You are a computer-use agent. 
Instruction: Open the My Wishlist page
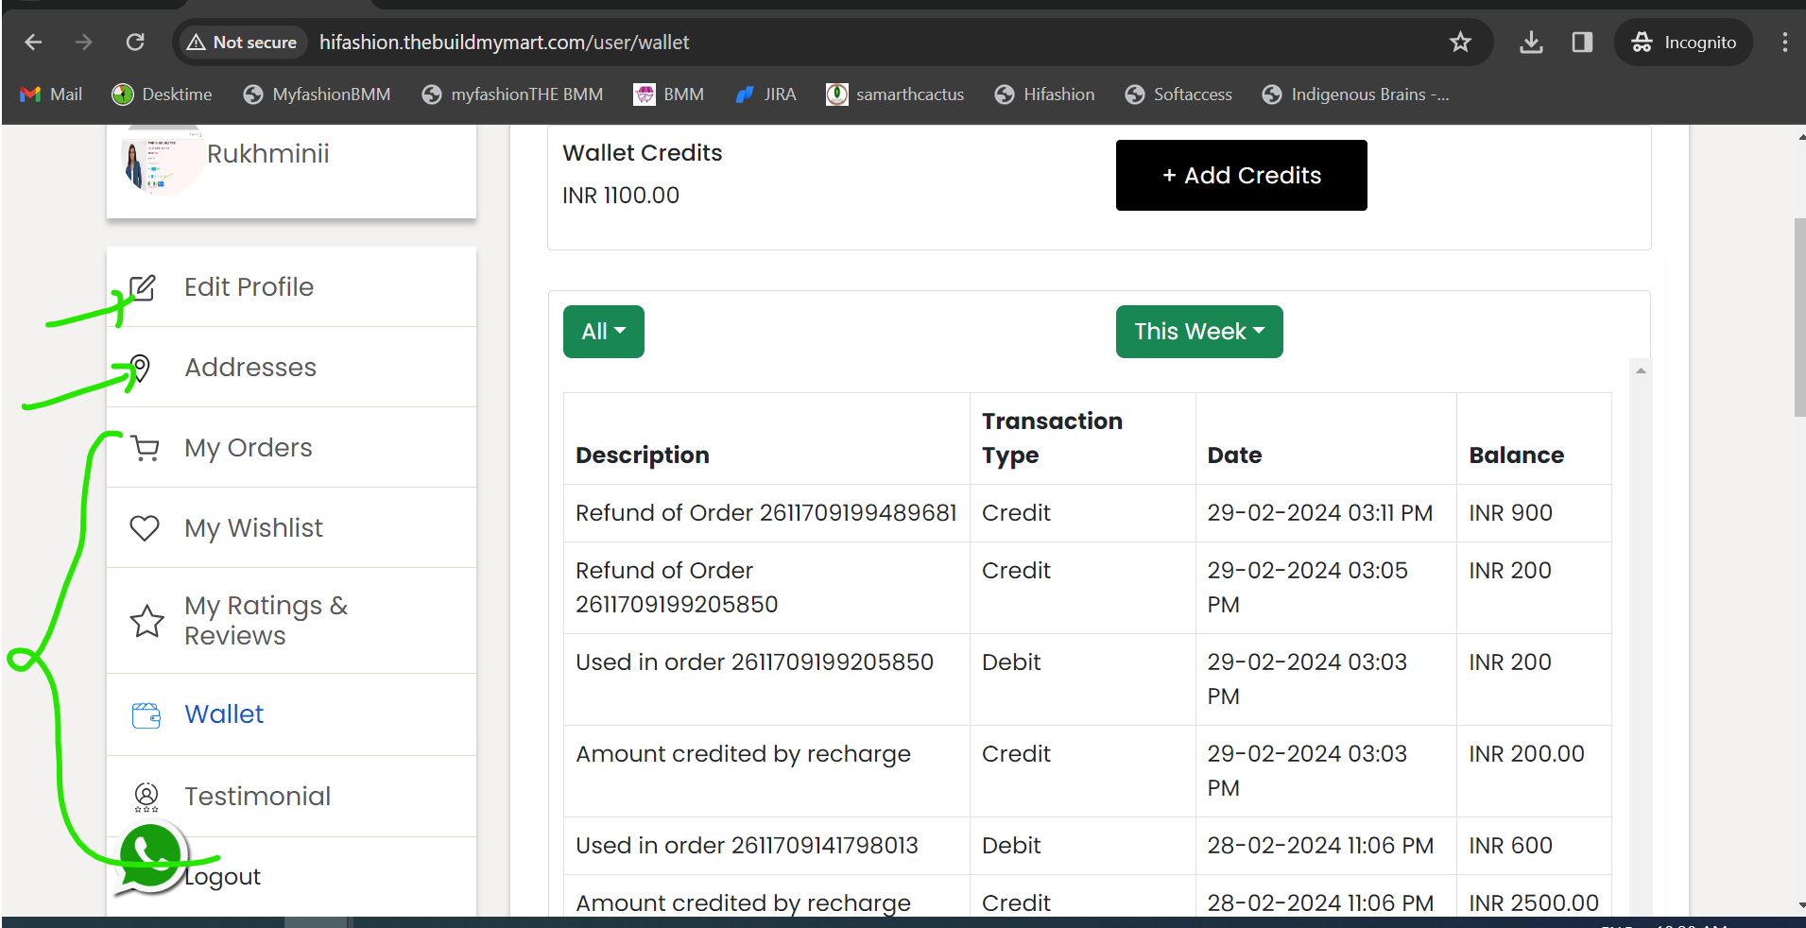[291, 528]
